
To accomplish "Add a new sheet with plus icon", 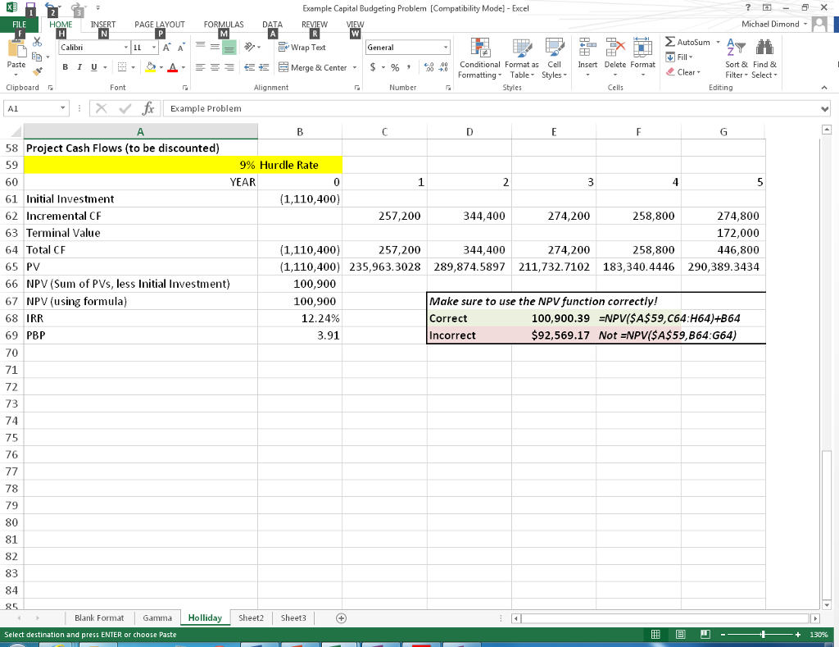I will 341,617.
